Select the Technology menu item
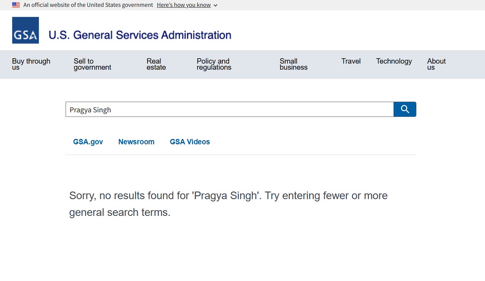 pos(394,61)
